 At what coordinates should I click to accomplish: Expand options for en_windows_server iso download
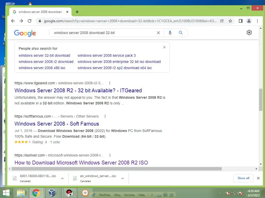[123, 178]
